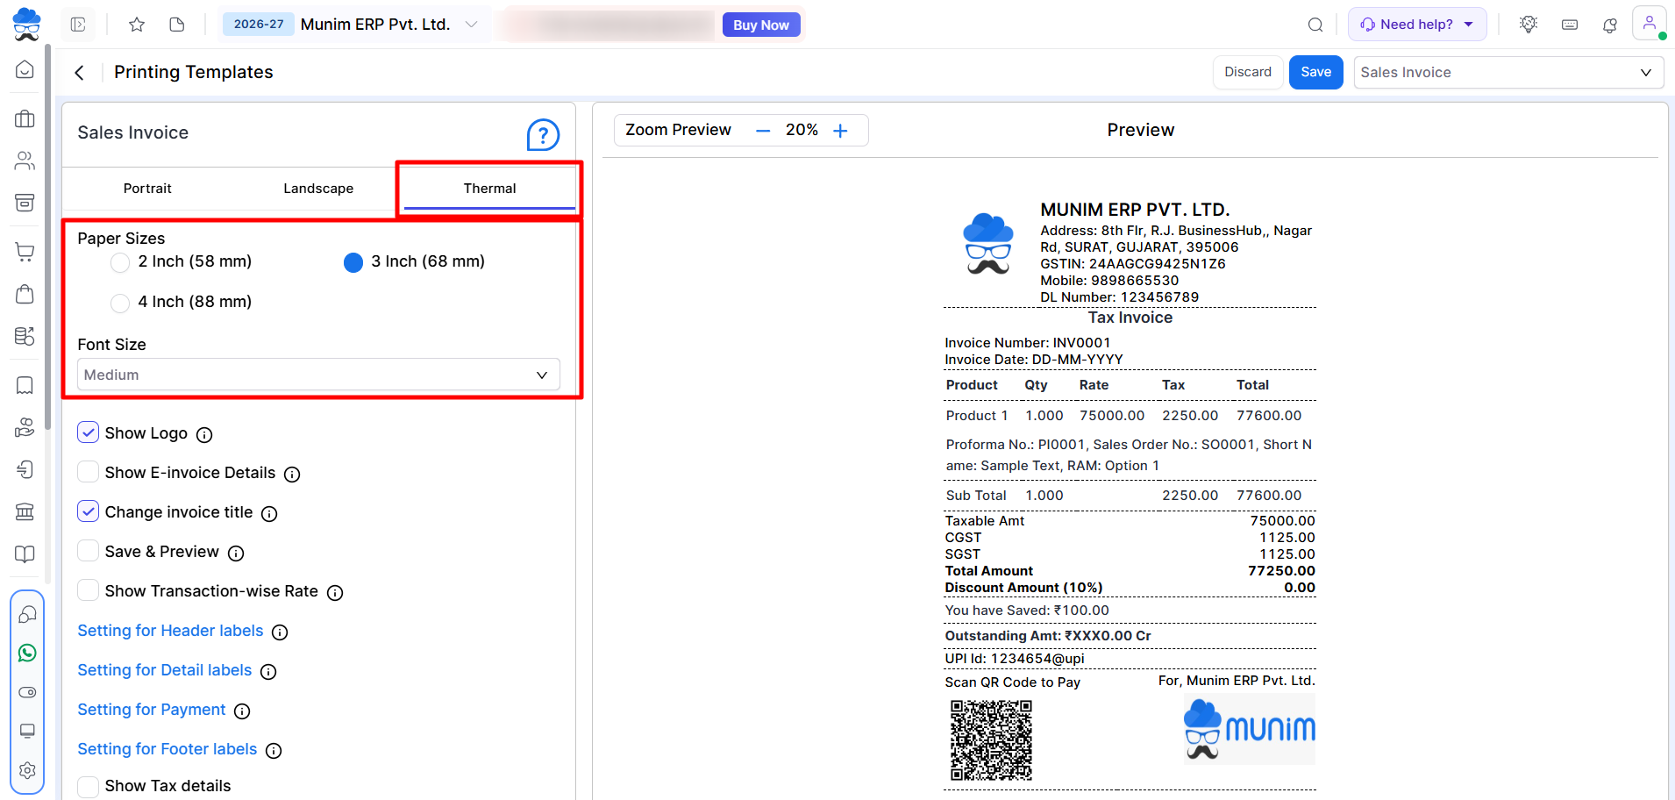Open the bank building sidebar icon

25,511
